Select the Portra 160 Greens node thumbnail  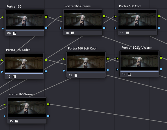tap(83, 19)
